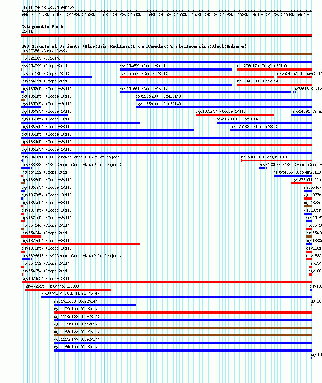Click dgv1160n100 (Coe2014) label
322x383 pixels.
(77, 316)
